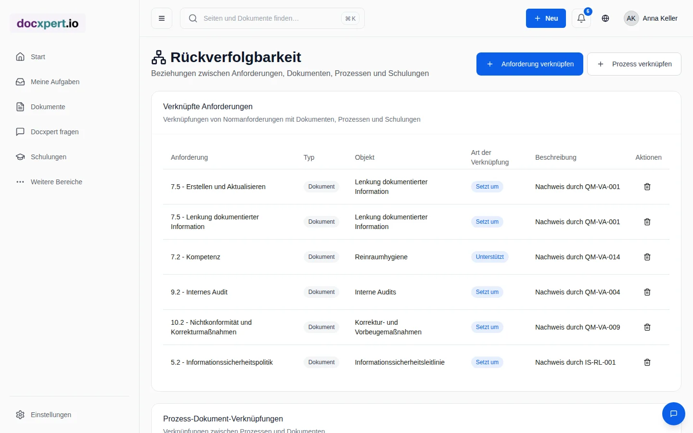Delete the 10.2 Nichtkonformität link
The width and height of the screenshot is (693, 433).
coord(647,327)
